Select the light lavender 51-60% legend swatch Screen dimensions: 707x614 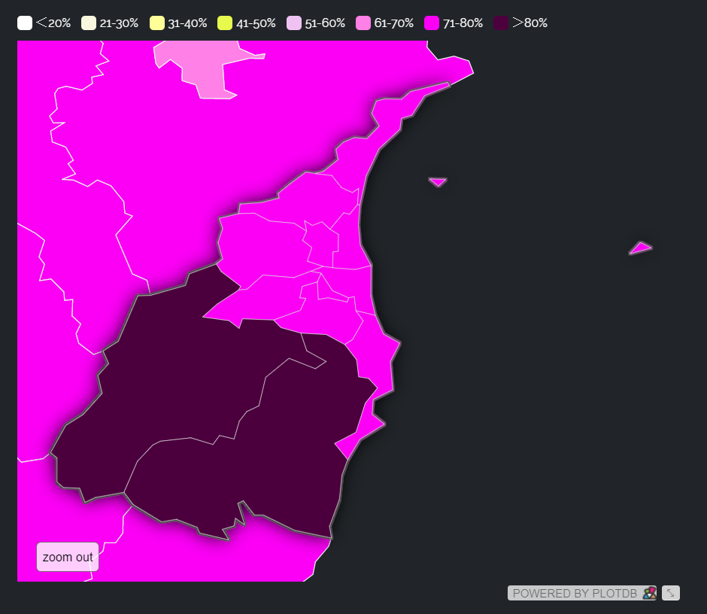(x=294, y=23)
